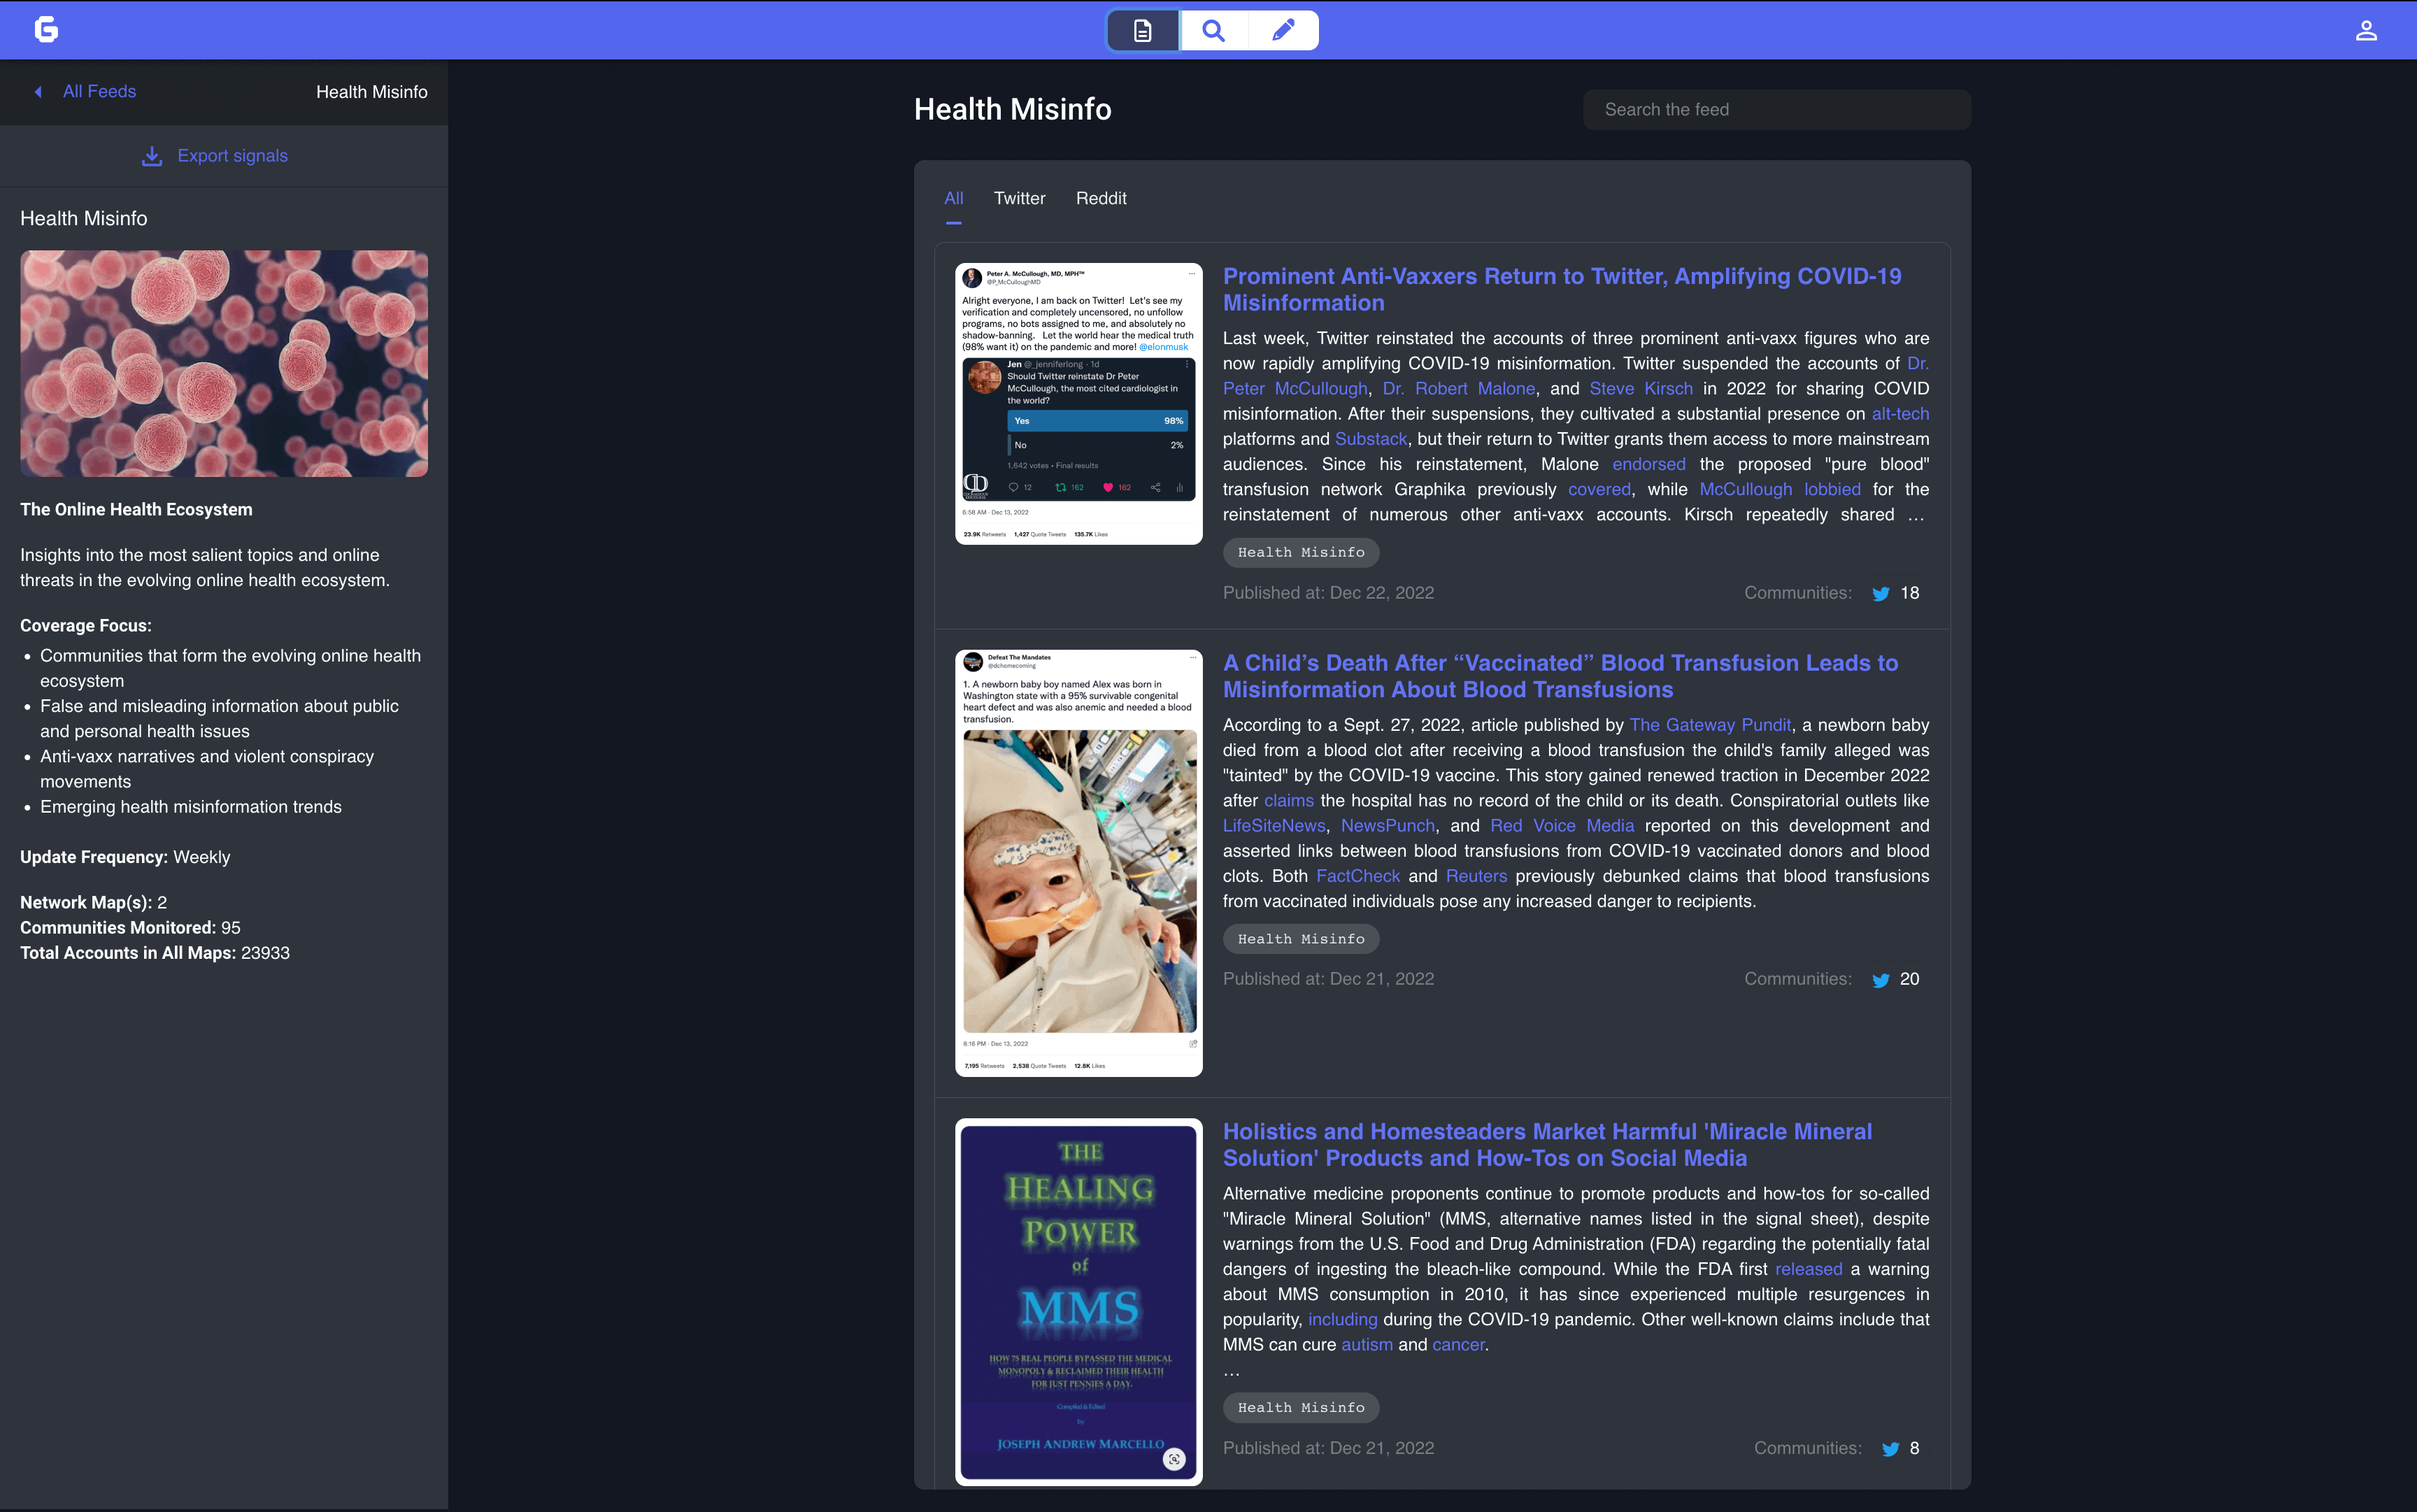Open the search magnifier icon in top bar

click(1213, 31)
